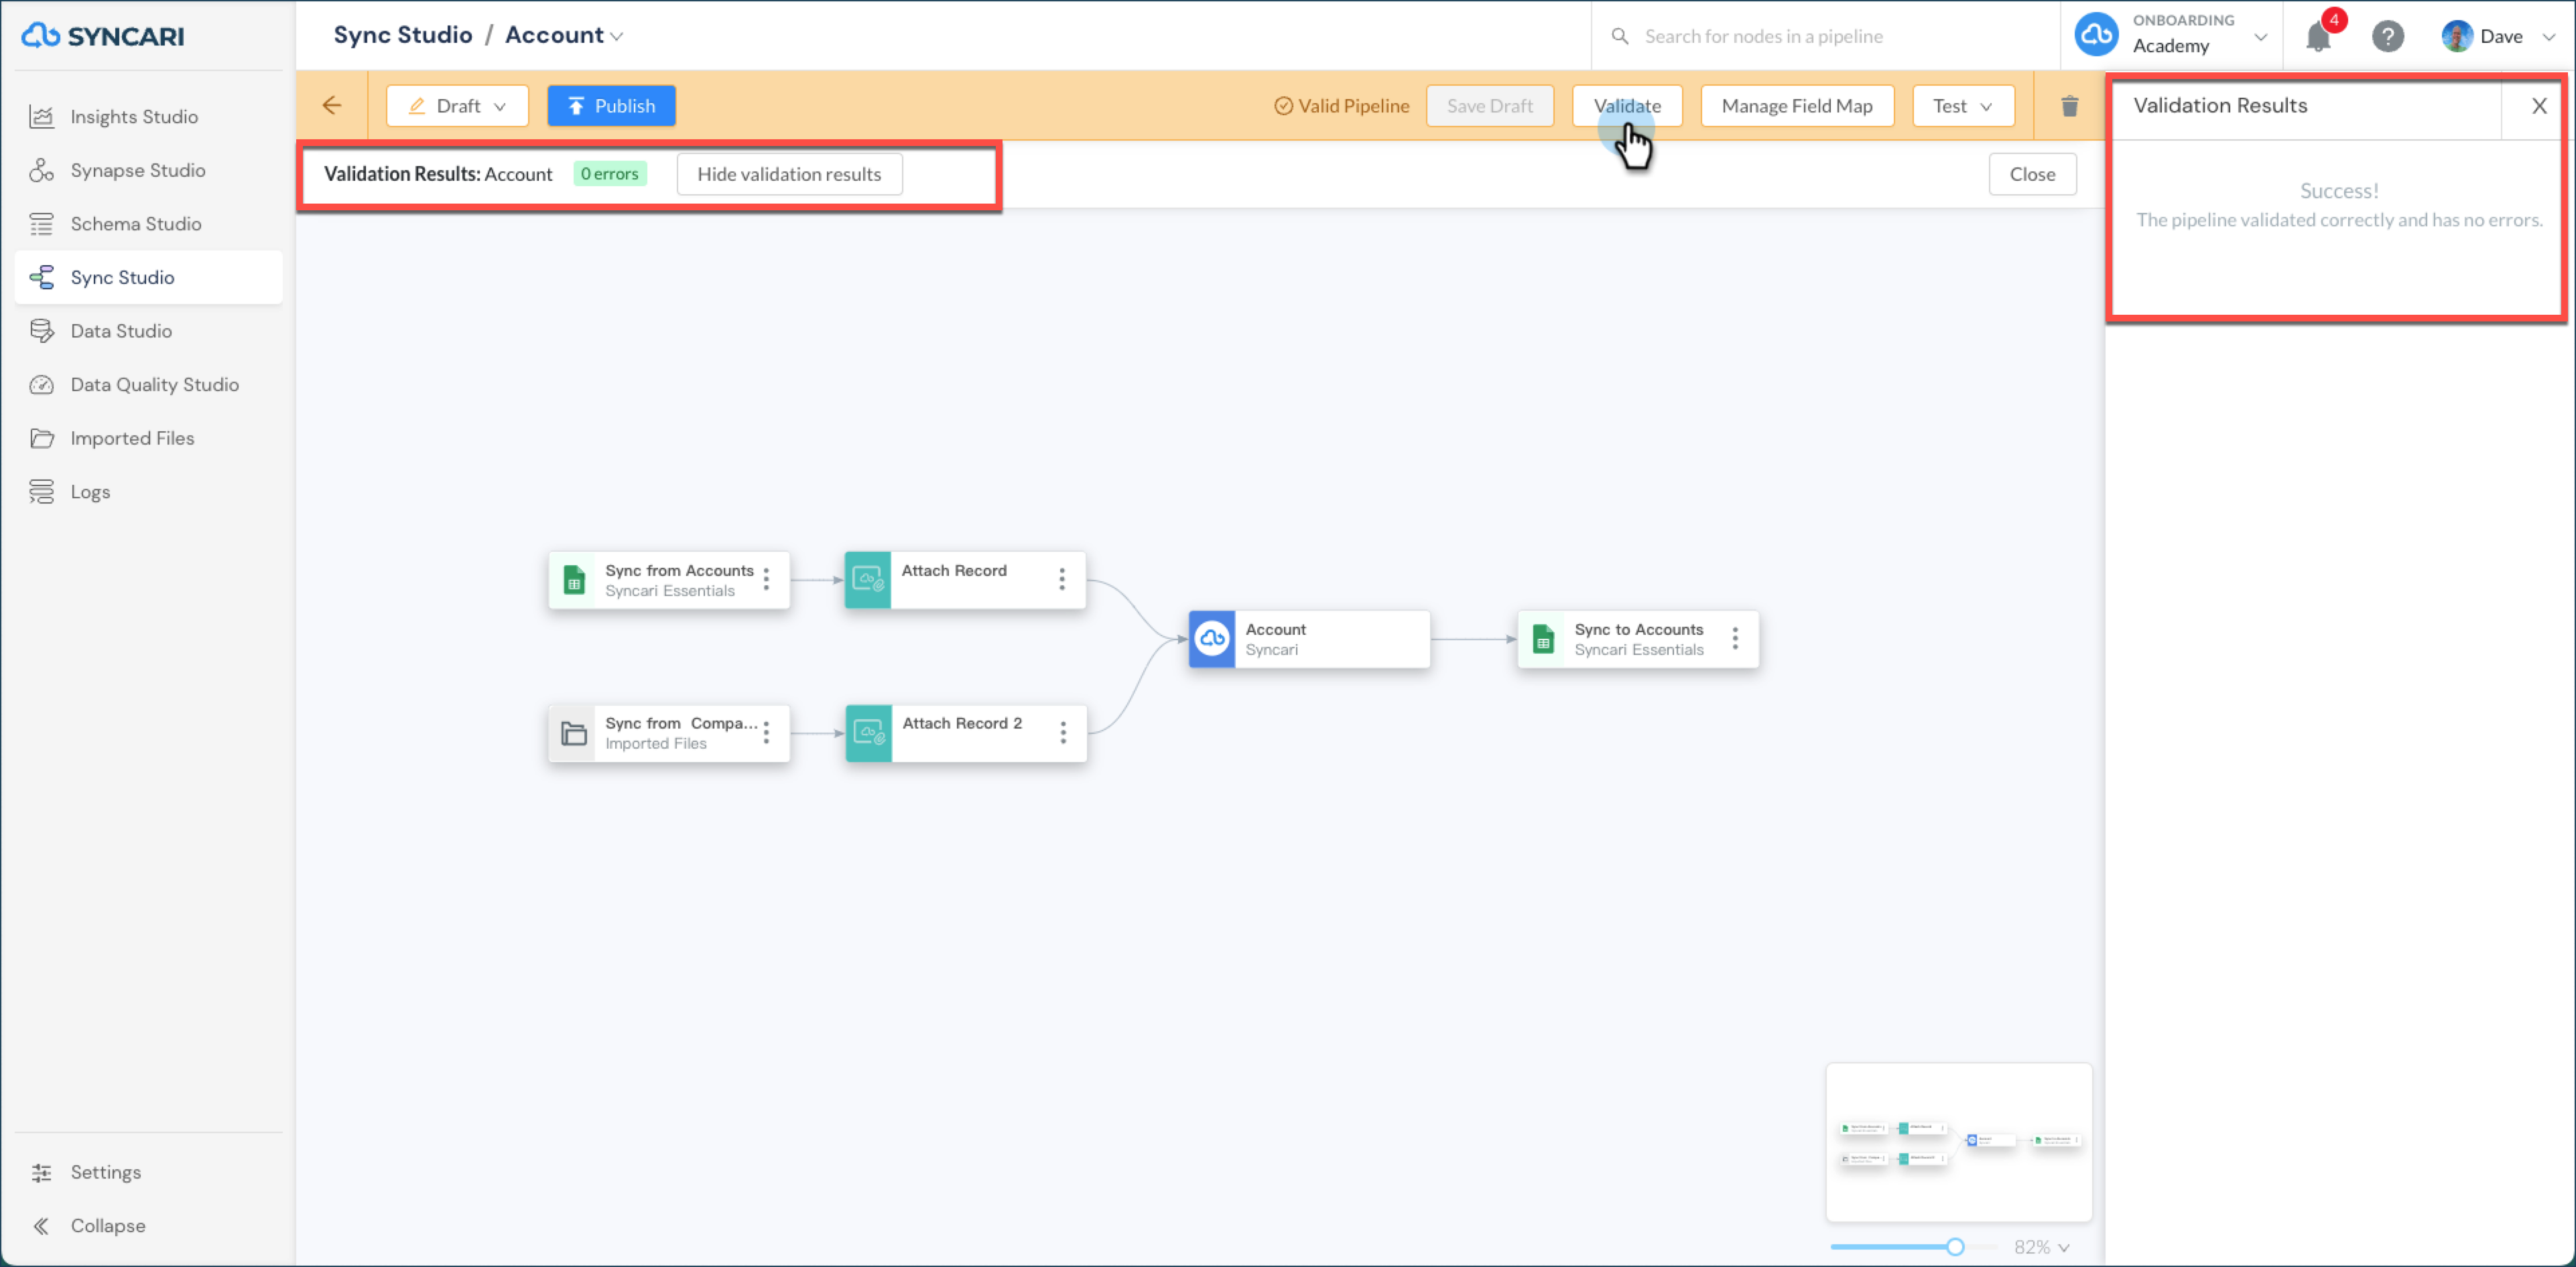Open Manage Field Map
The height and width of the screenshot is (1267, 2576).
1797,106
